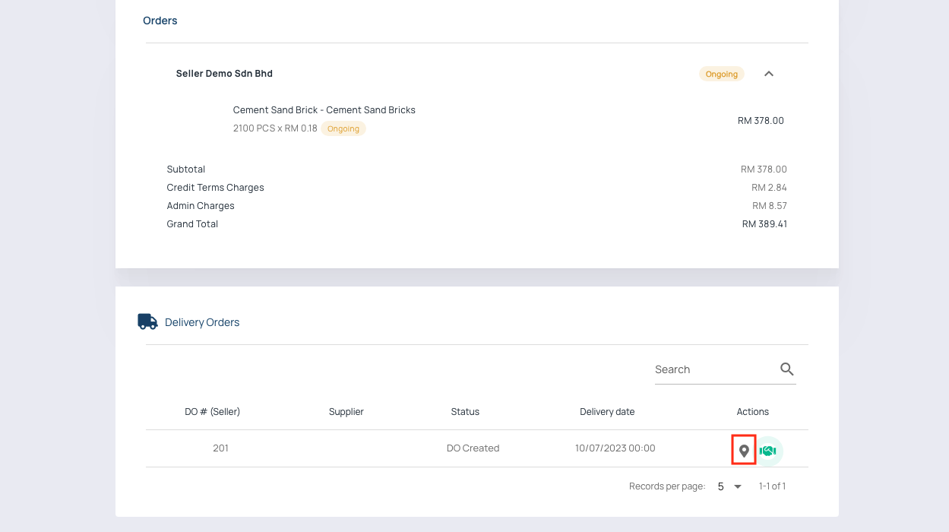The image size is (949, 532).
Task: Focus the Delivery Orders search field
Action: (x=713, y=369)
